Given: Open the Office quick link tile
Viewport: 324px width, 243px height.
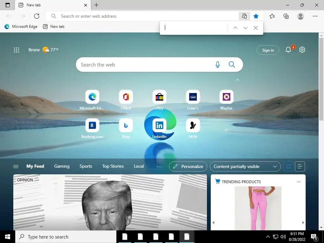Looking at the screenshot, I should [x=126, y=97].
